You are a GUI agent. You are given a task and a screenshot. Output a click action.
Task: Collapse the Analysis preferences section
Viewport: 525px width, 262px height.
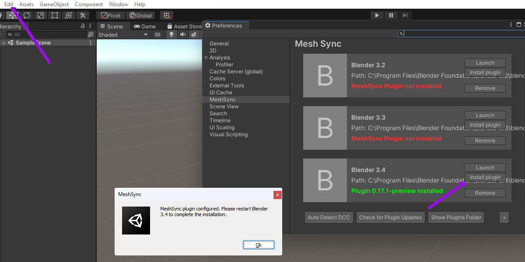(x=206, y=58)
